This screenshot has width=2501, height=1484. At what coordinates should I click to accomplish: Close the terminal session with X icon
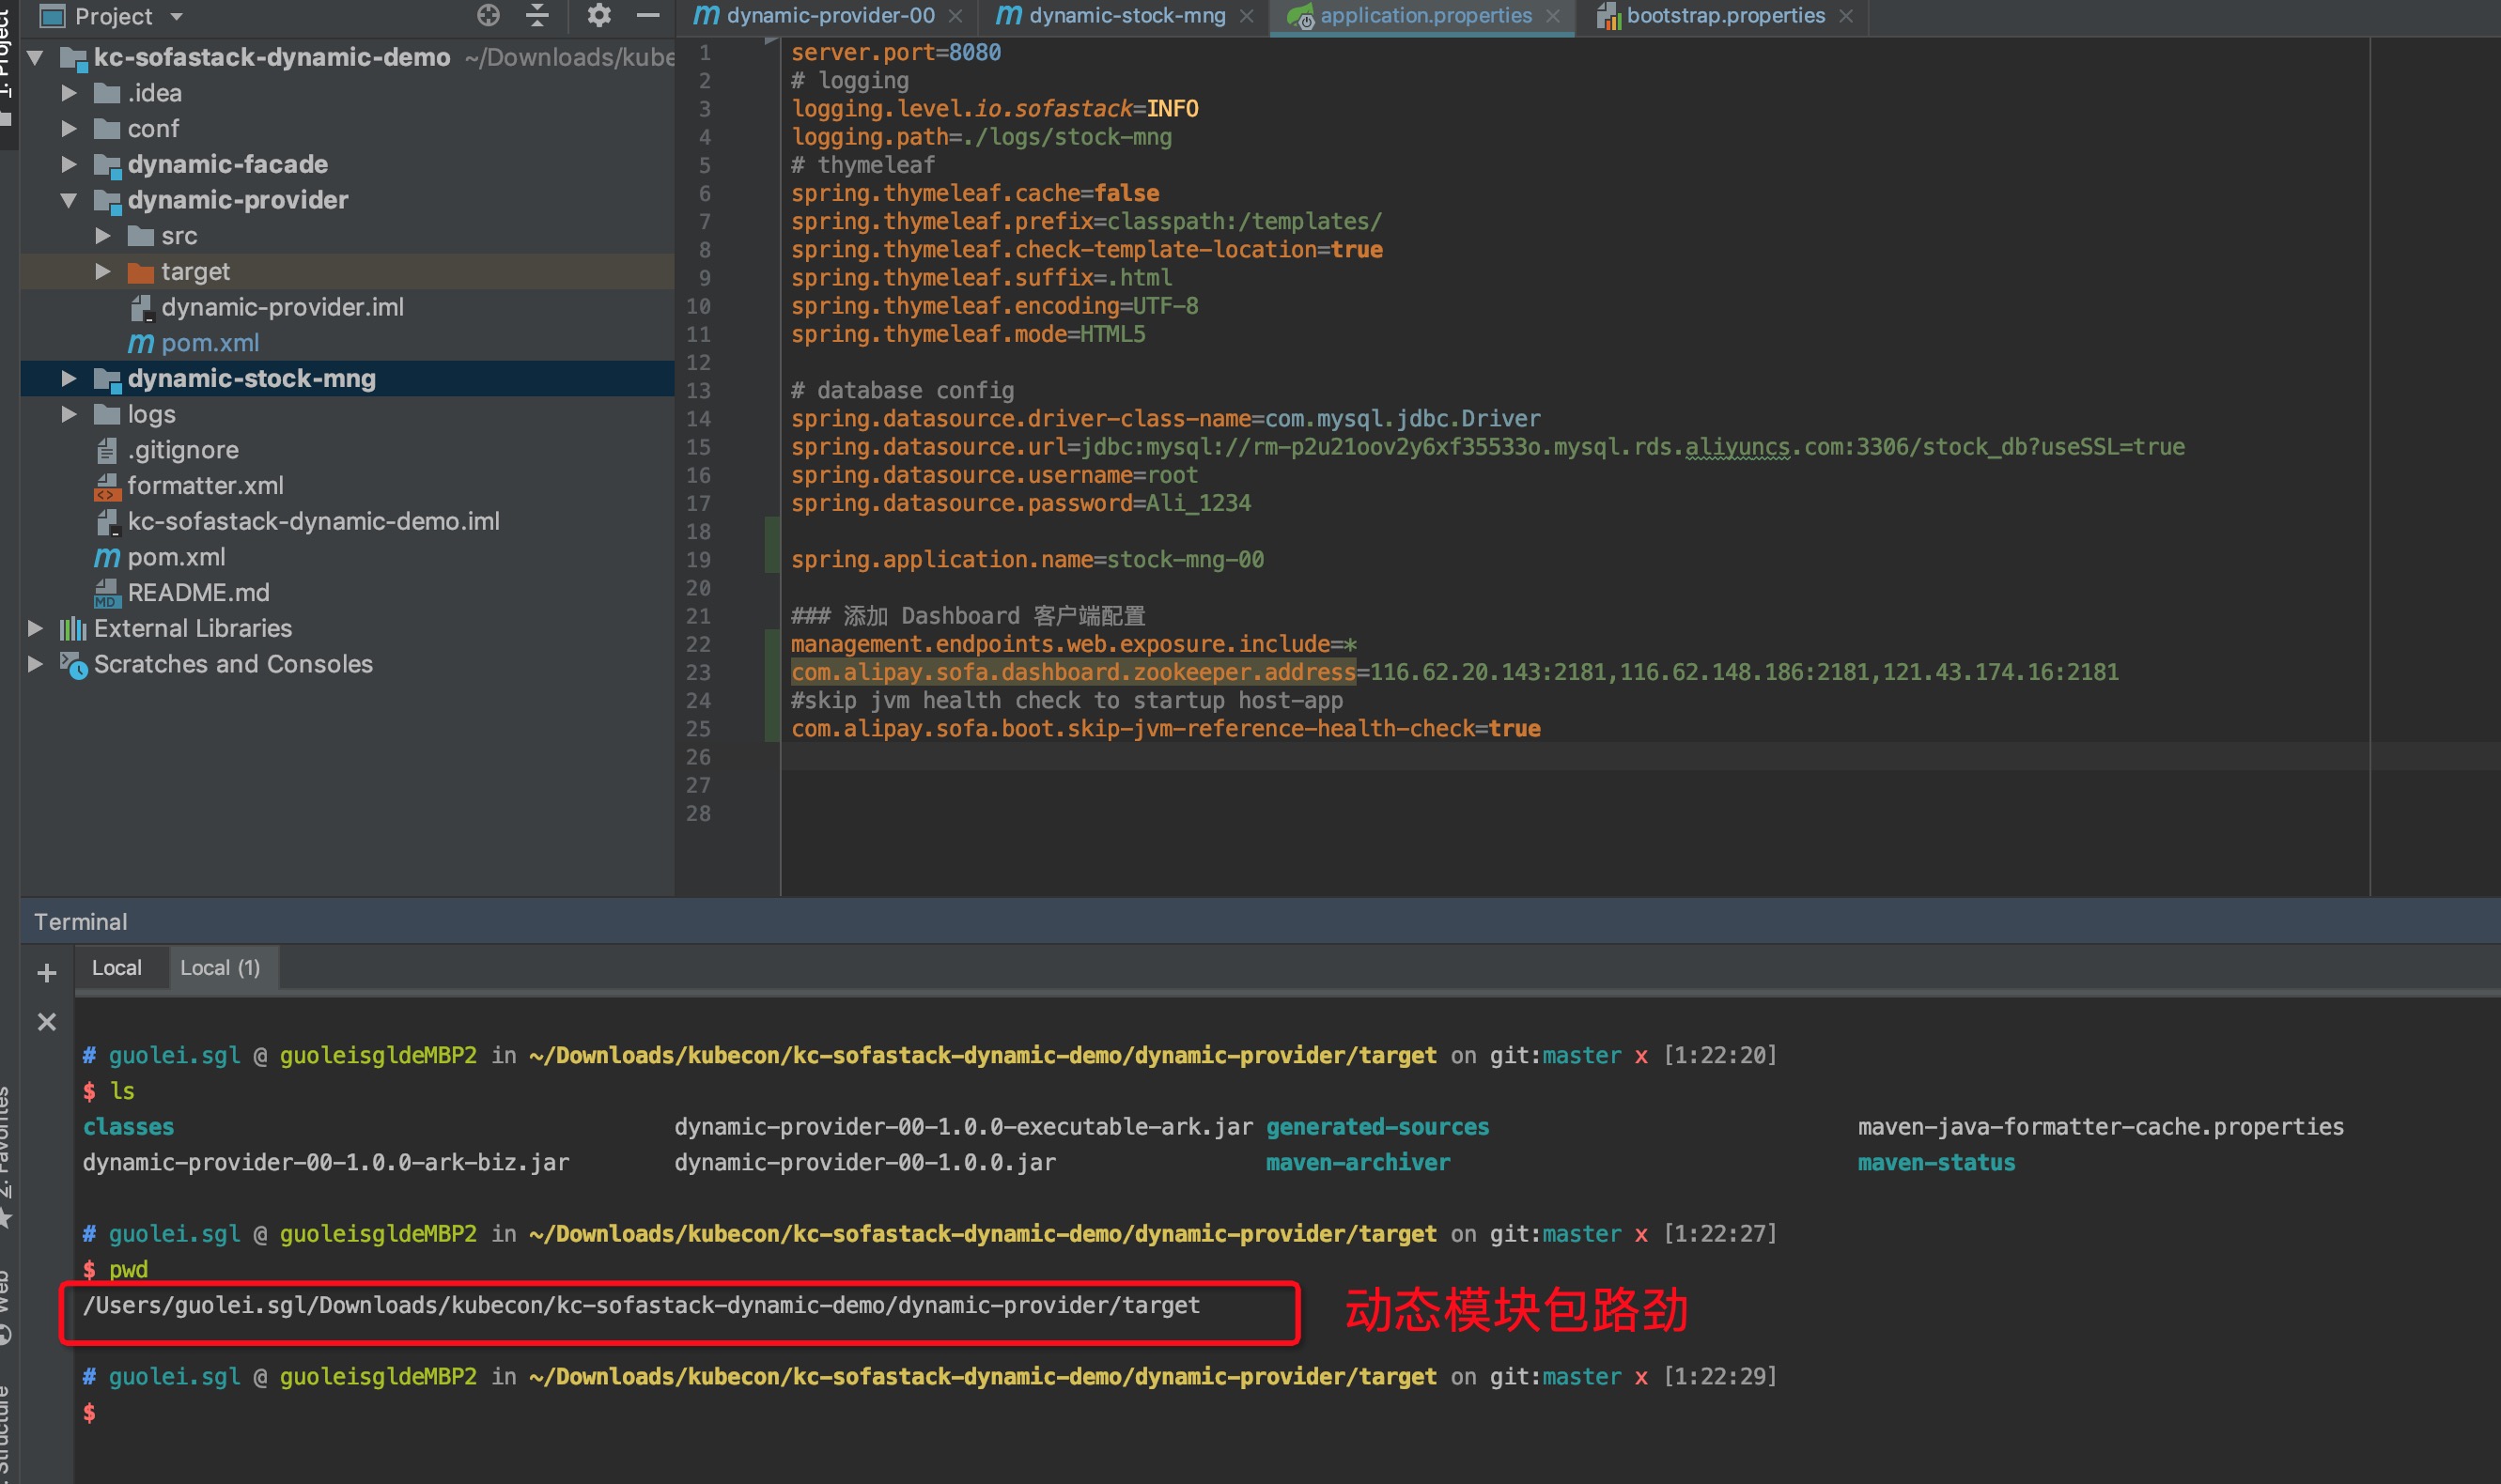click(46, 1021)
